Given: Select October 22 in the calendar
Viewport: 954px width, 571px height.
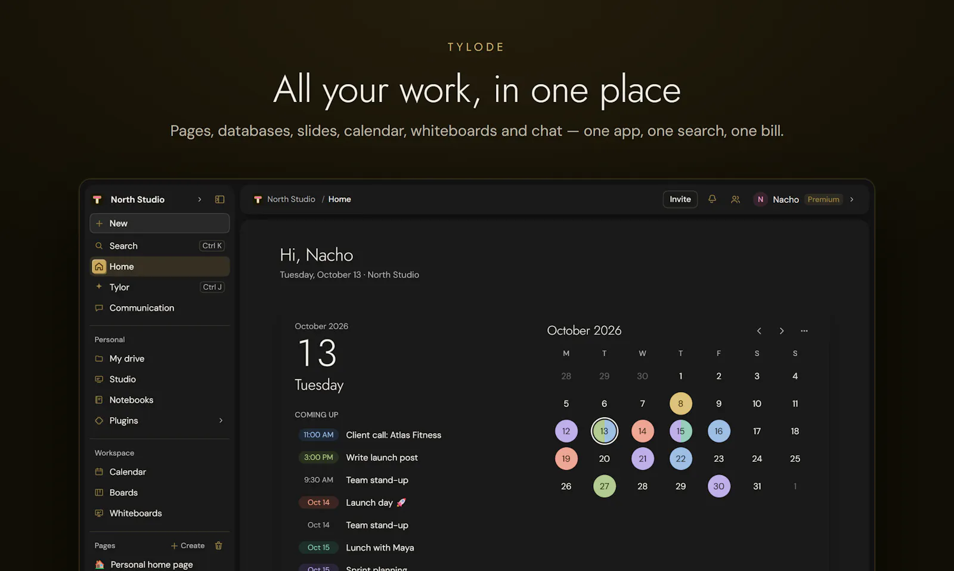Looking at the screenshot, I should [681, 459].
